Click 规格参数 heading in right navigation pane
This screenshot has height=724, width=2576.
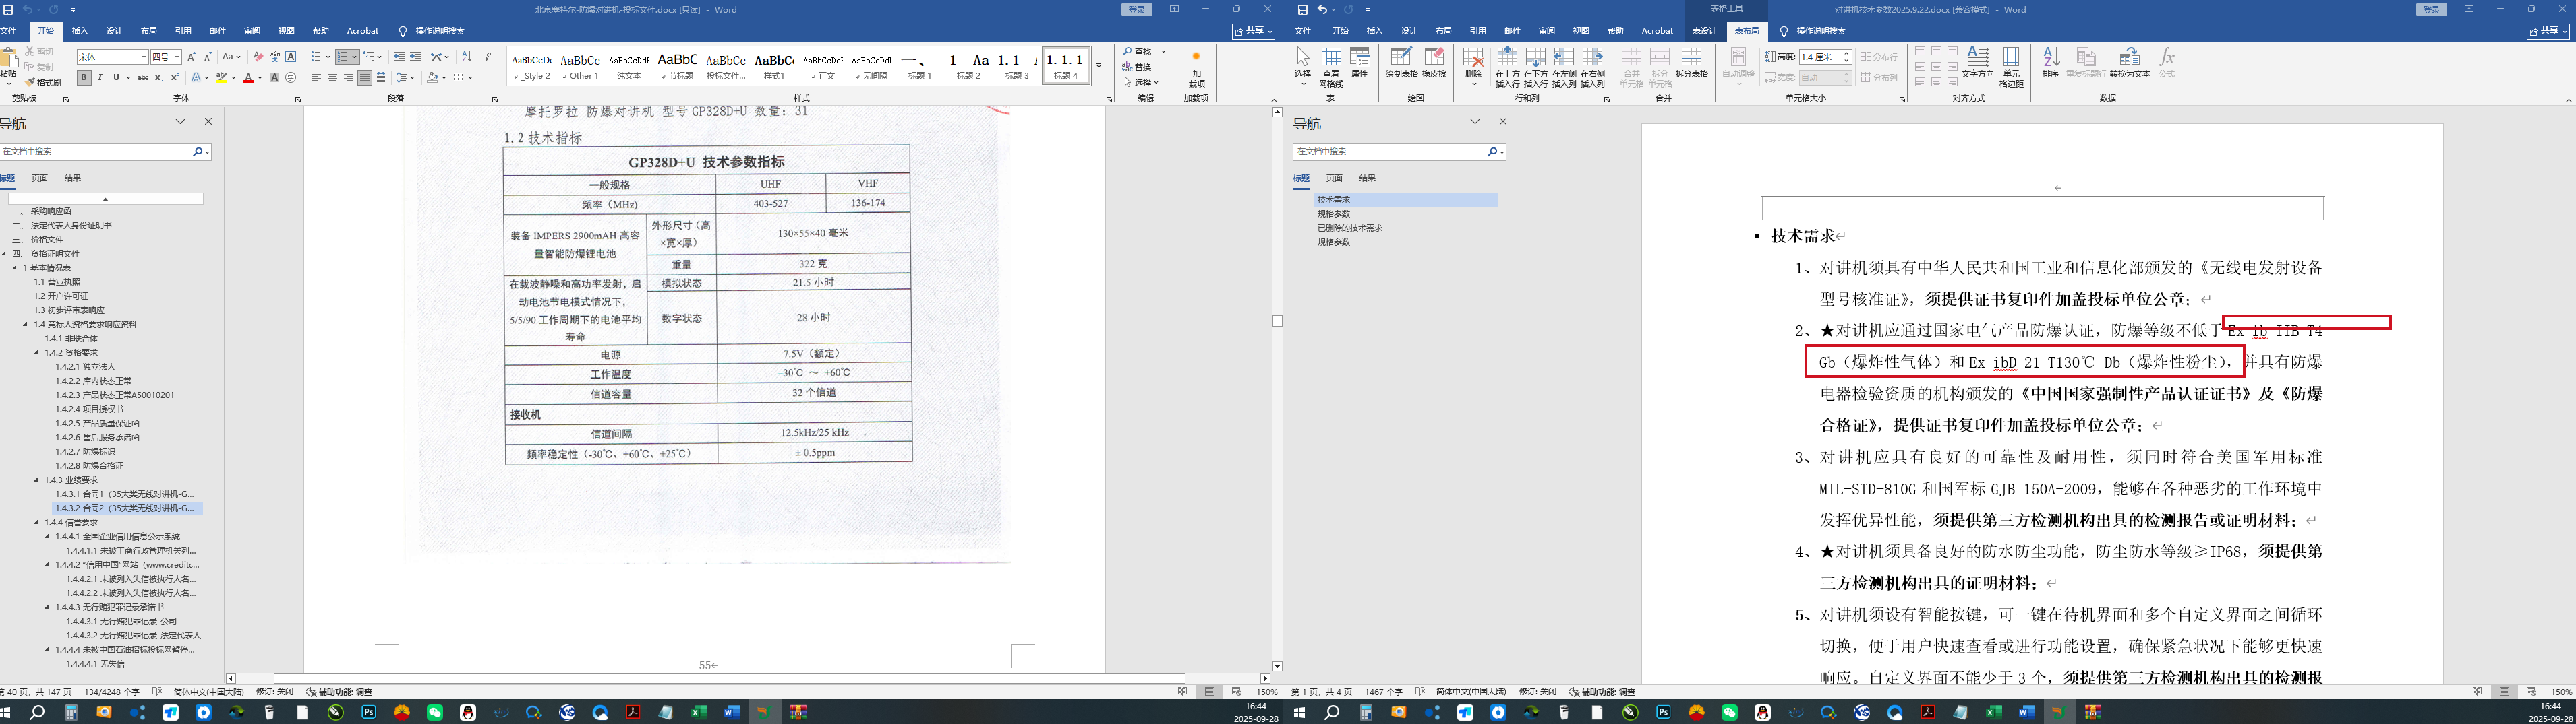click(x=1333, y=213)
